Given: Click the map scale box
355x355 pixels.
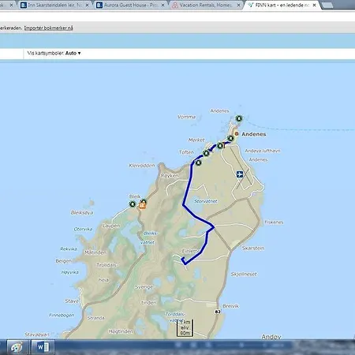Looking at the screenshot, I should coord(185,328).
